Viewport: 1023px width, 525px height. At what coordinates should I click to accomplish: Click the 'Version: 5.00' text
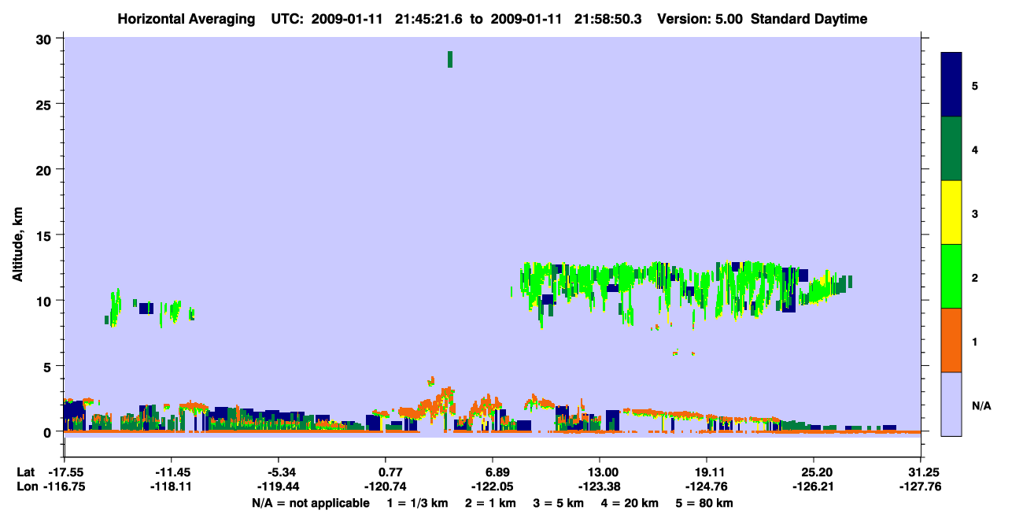[699, 19]
